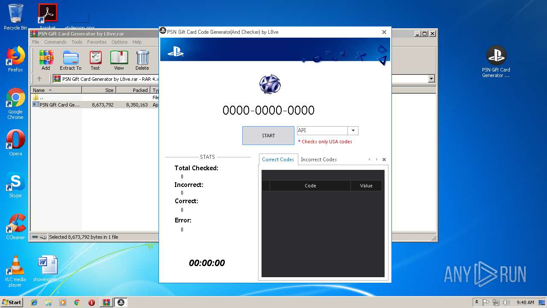547x308 pixels.
Task: Open PSN Gift Card Generator desktop icon
Action: pyautogui.click(x=496, y=62)
